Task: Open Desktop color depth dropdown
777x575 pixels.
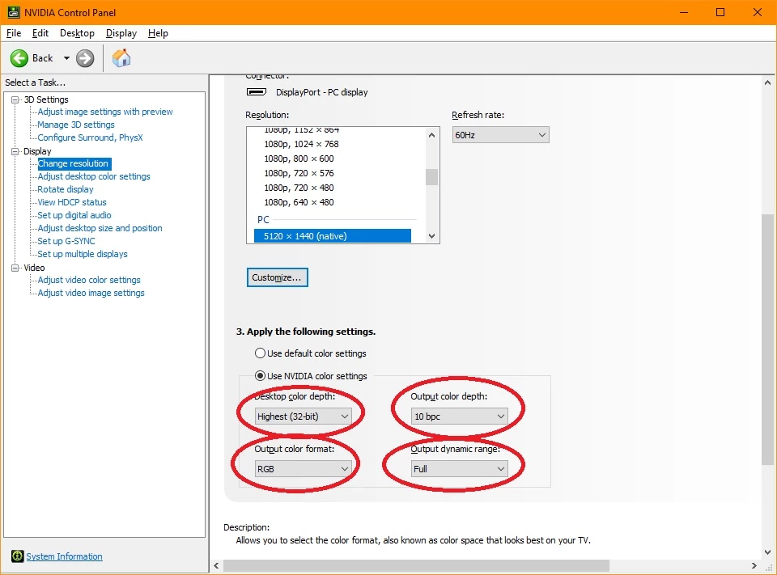Action: tap(304, 416)
